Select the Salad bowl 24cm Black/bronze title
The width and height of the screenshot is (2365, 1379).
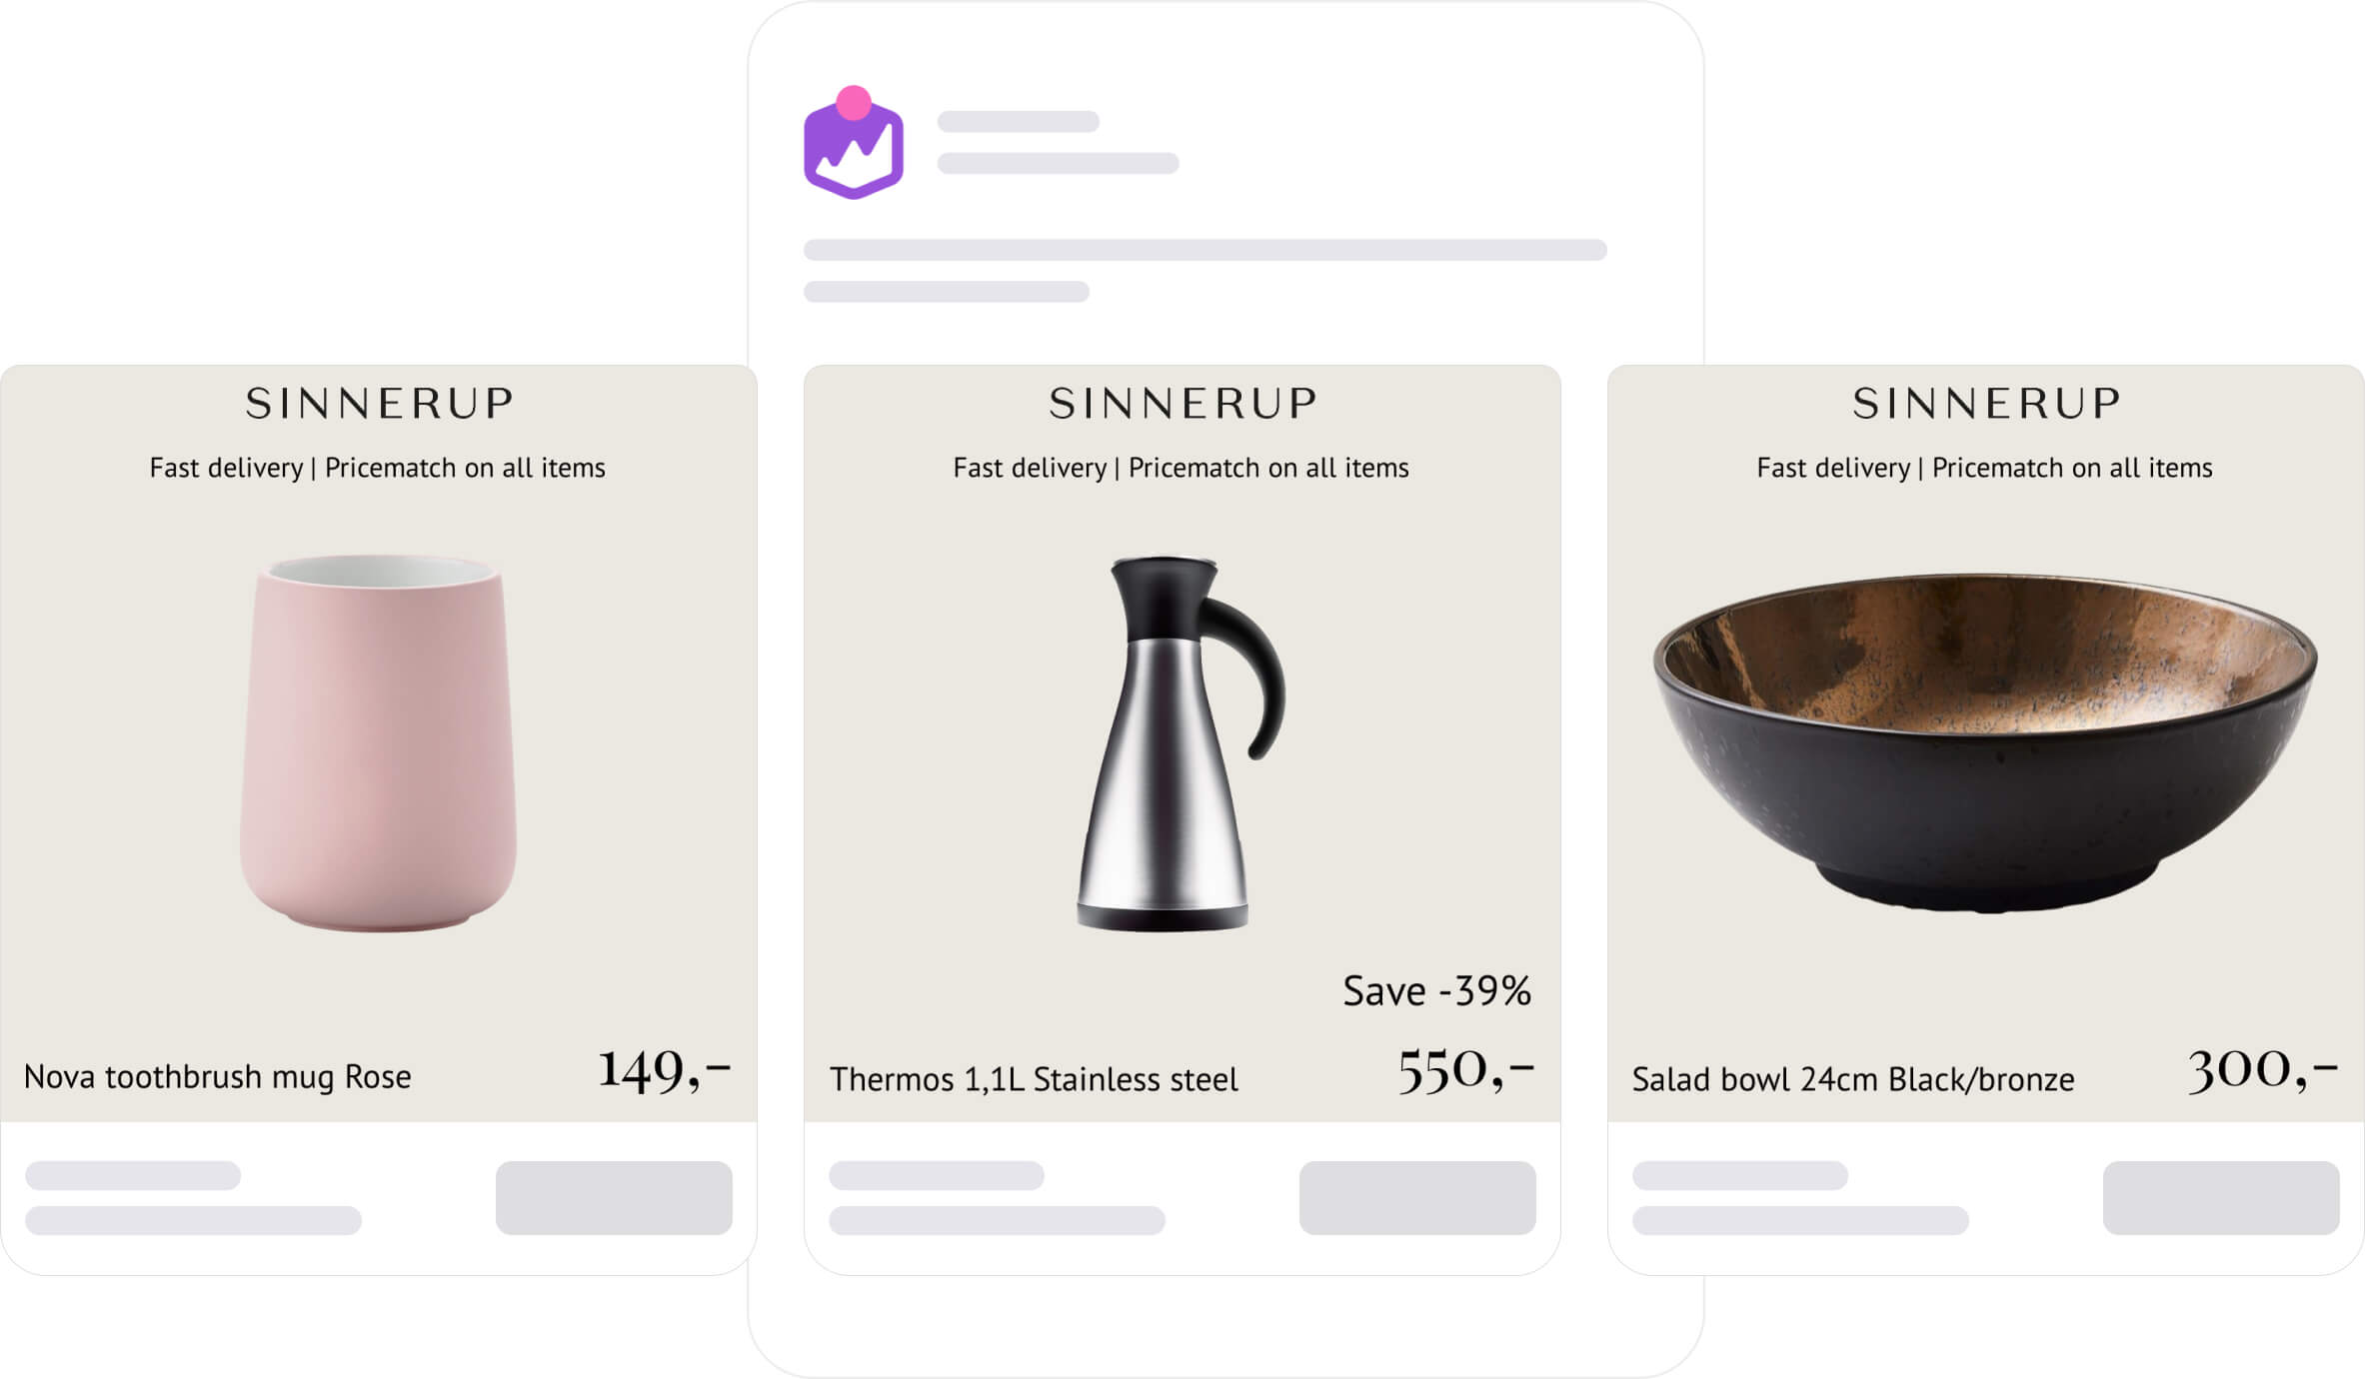[1853, 1079]
